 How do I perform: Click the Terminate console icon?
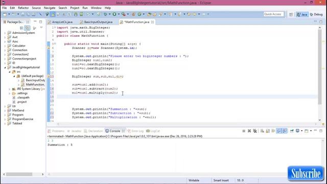[x=244, y=131]
